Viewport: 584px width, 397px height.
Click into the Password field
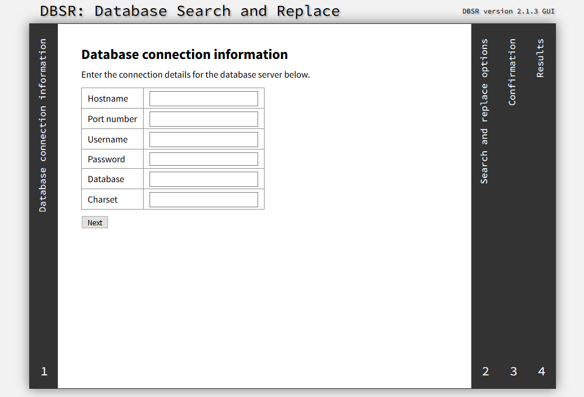point(203,159)
